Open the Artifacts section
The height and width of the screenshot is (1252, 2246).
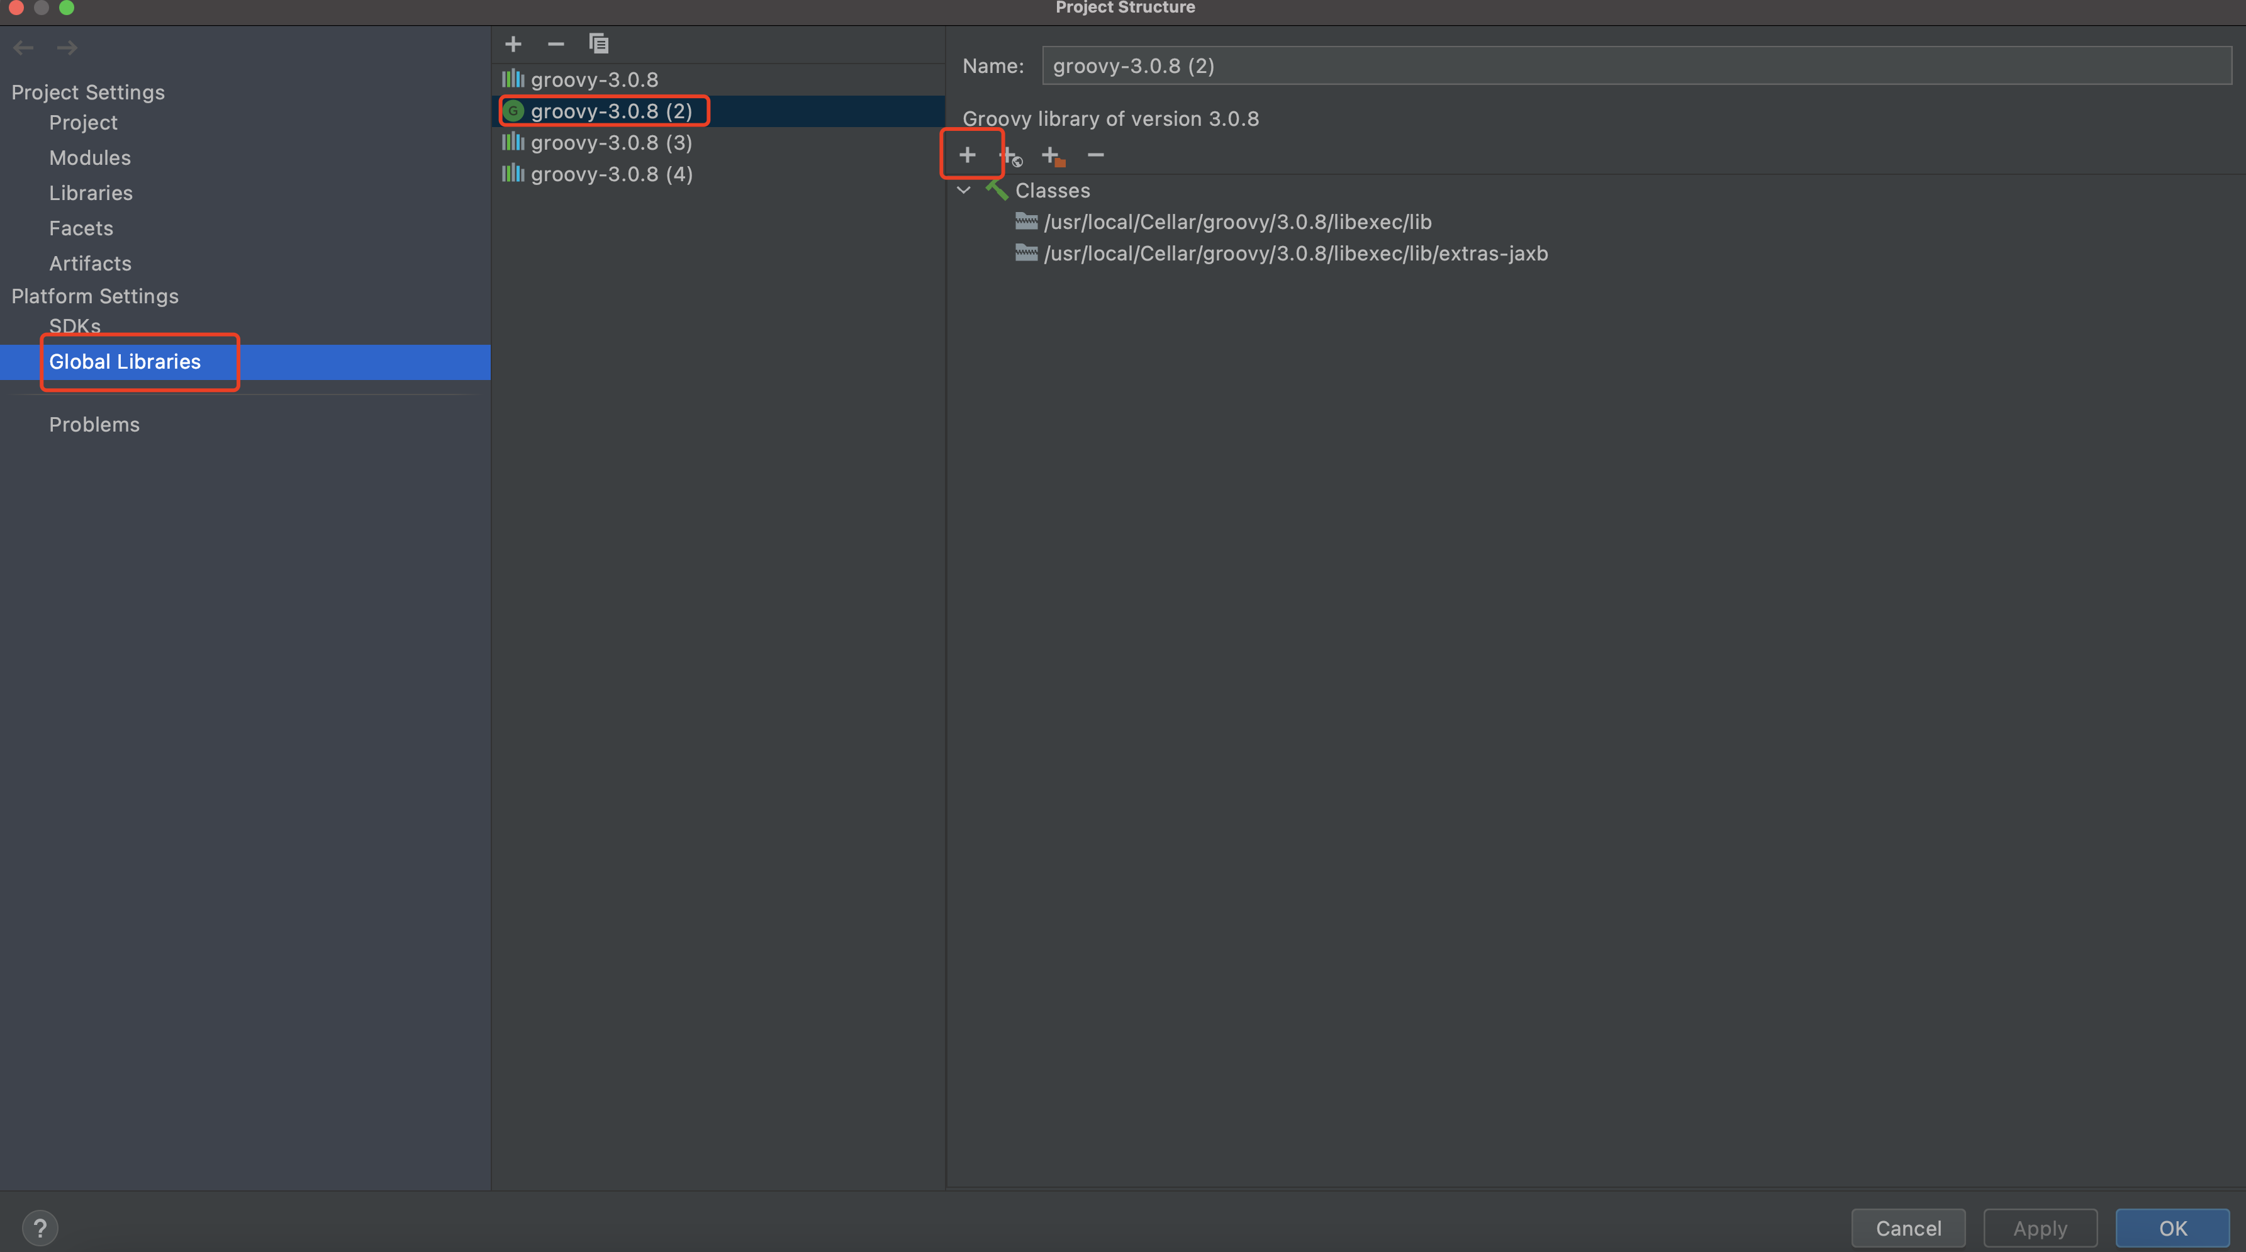(x=90, y=264)
